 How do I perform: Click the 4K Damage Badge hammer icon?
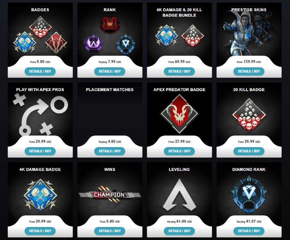coord(40,195)
